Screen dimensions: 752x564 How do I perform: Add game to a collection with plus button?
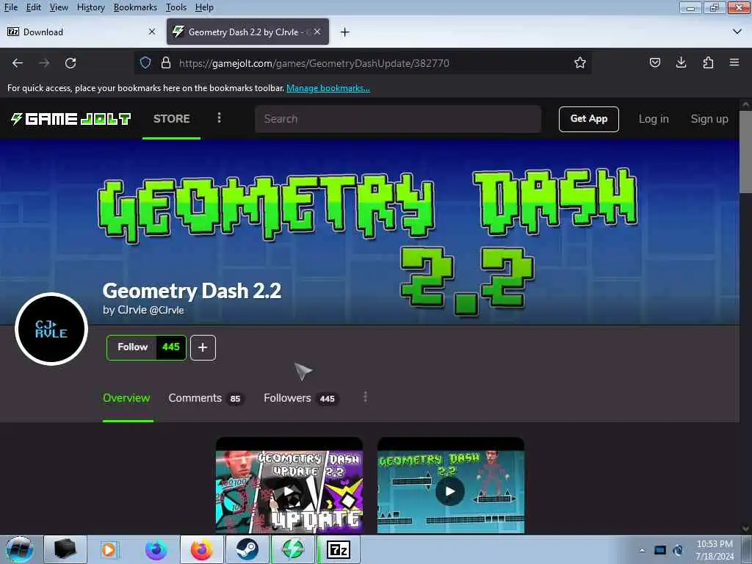pos(203,347)
